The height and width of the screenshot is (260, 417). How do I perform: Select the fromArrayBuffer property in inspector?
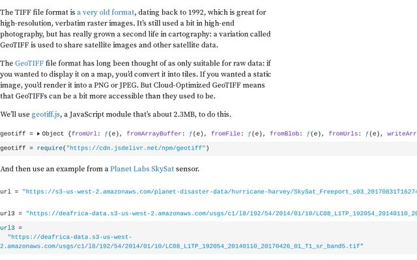point(154,134)
